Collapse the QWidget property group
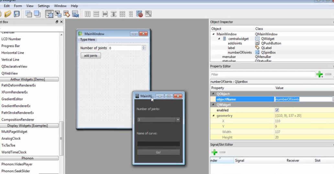 pos(213,104)
